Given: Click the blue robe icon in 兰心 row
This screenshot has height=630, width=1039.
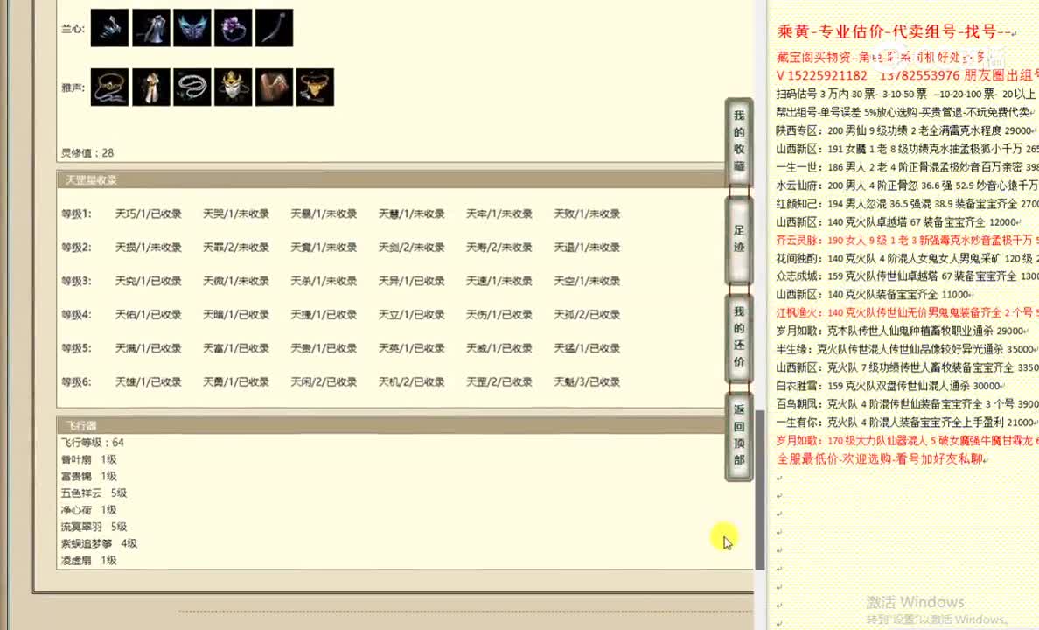Looking at the screenshot, I should point(151,28).
